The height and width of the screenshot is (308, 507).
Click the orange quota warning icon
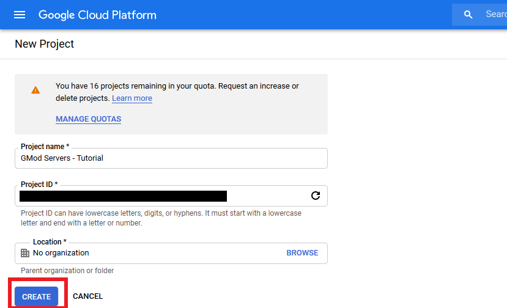(35, 90)
